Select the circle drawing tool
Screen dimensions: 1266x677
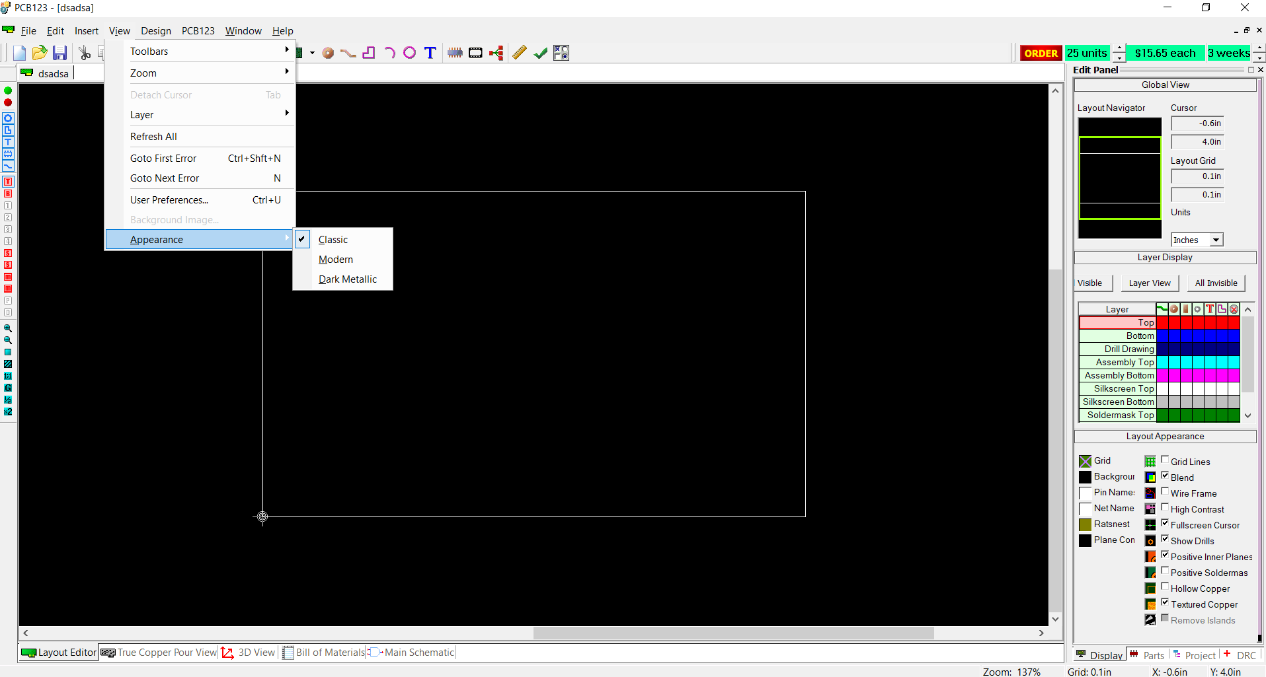[x=410, y=53]
